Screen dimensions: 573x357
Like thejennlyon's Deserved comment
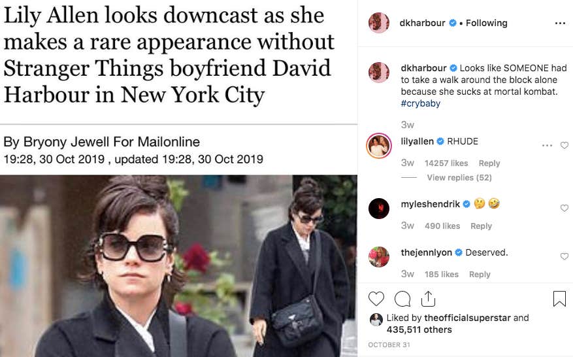click(x=565, y=256)
